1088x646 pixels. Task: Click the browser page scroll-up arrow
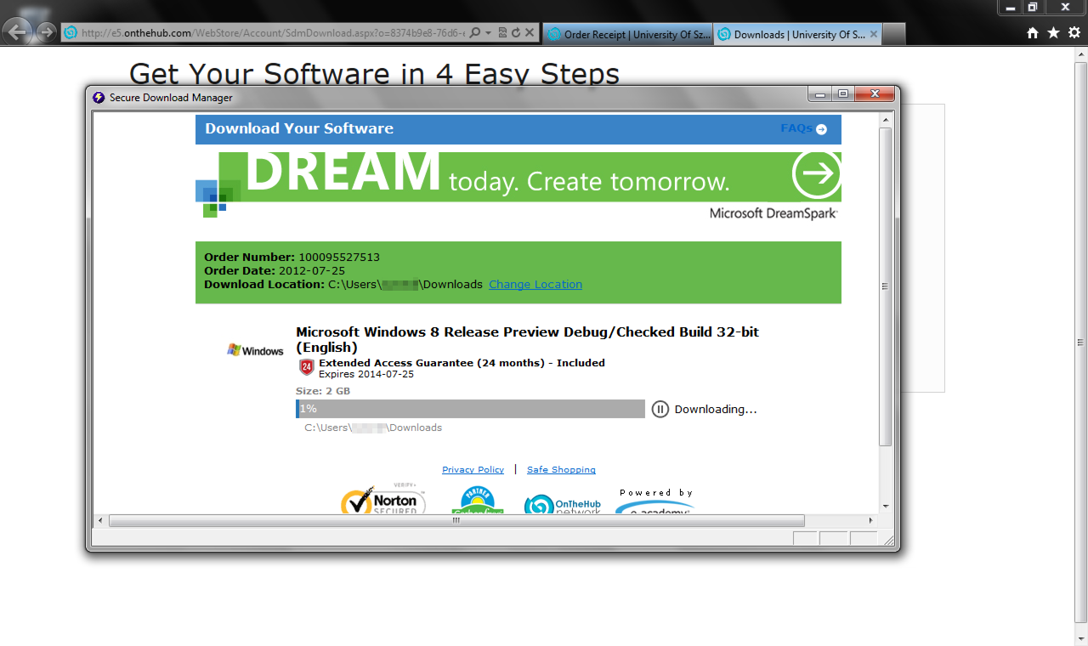pyautogui.click(x=1080, y=54)
